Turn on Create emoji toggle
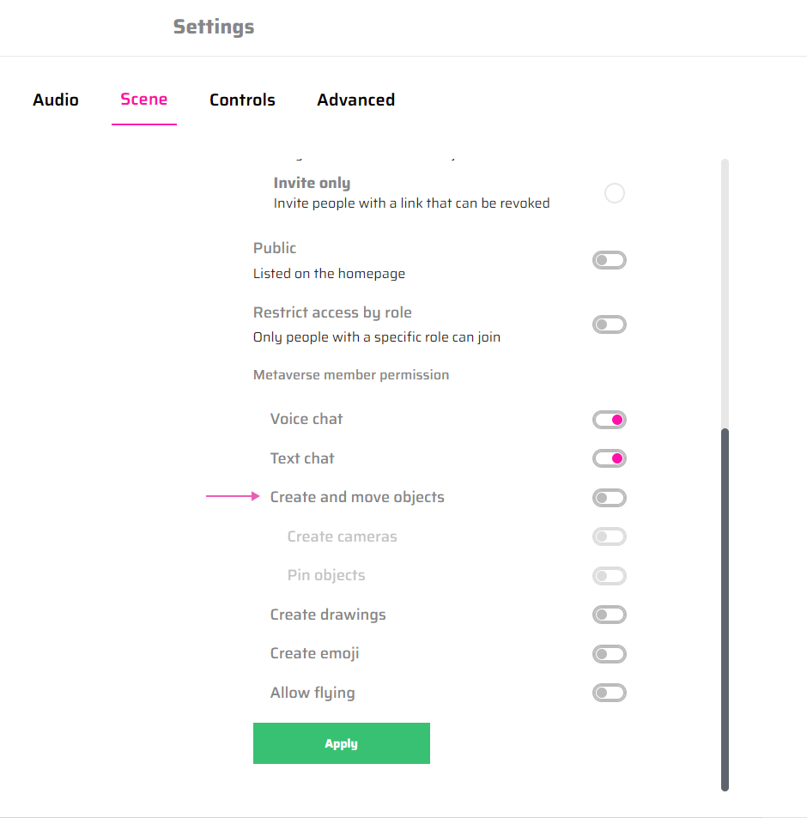Viewport: 807px width, 818px height. tap(610, 654)
